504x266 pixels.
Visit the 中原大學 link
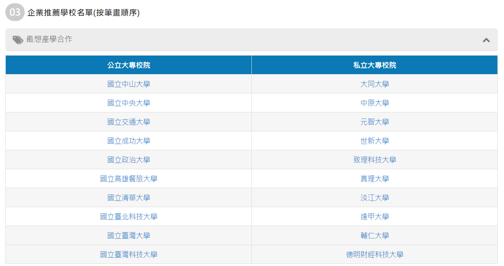(375, 103)
